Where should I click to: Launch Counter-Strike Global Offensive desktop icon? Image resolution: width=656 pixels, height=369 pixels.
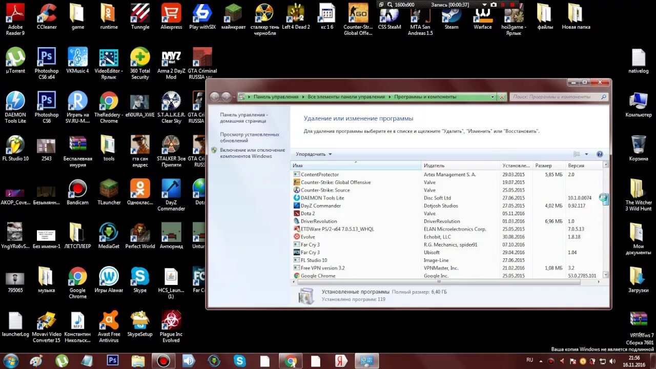tap(358, 19)
